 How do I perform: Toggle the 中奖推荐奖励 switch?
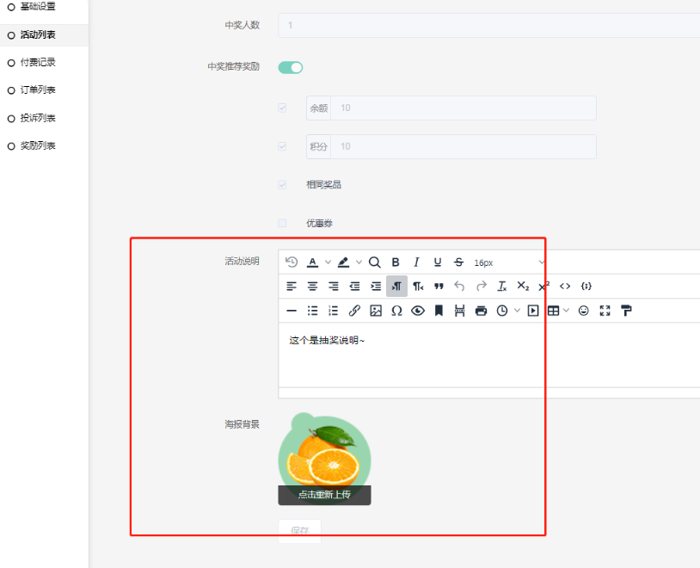(291, 67)
